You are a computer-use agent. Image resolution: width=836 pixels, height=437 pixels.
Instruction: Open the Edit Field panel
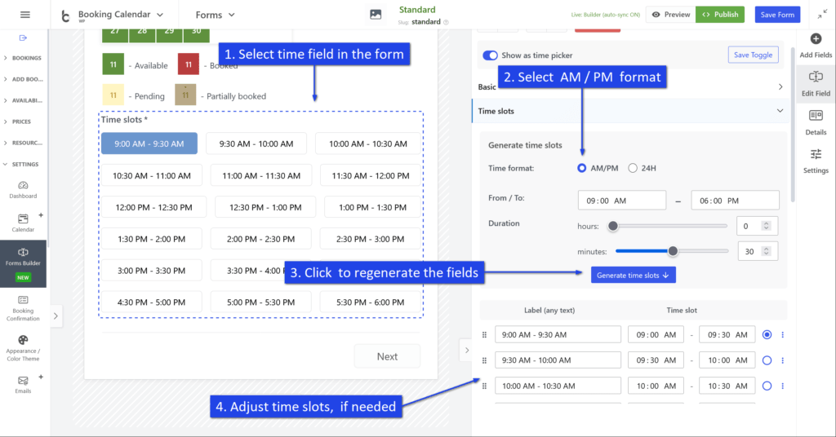coord(816,84)
